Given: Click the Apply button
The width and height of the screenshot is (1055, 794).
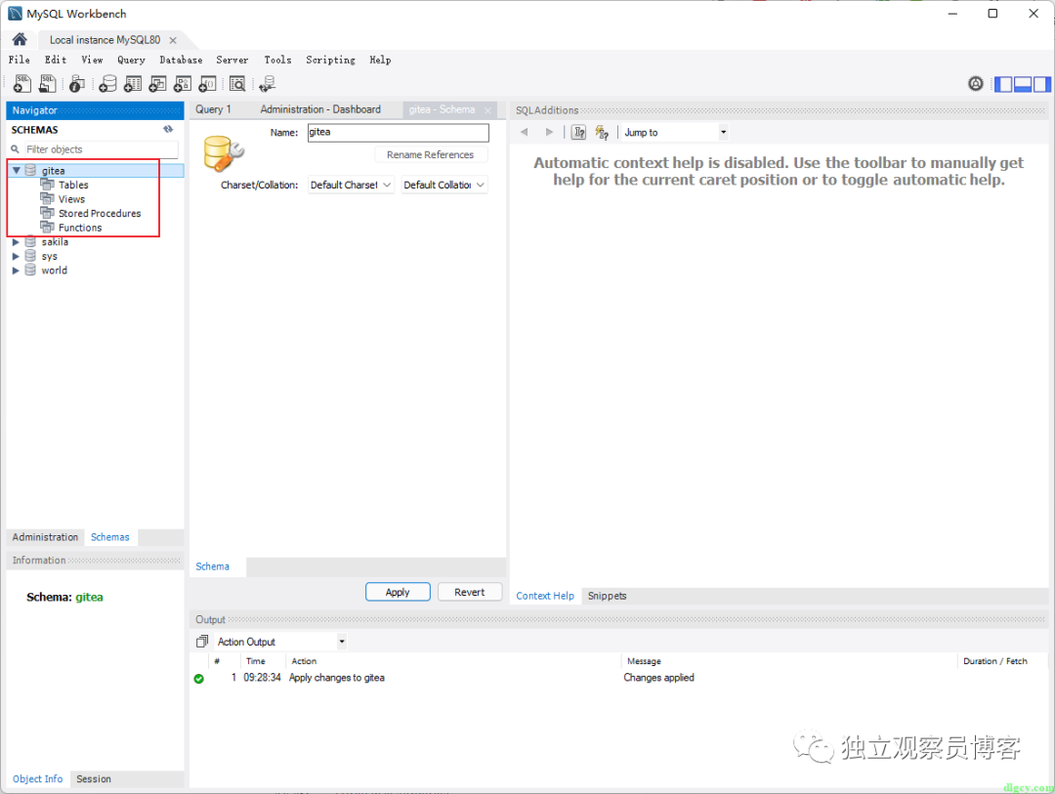Looking at the screenshot, I should click(x=398, y=592).
